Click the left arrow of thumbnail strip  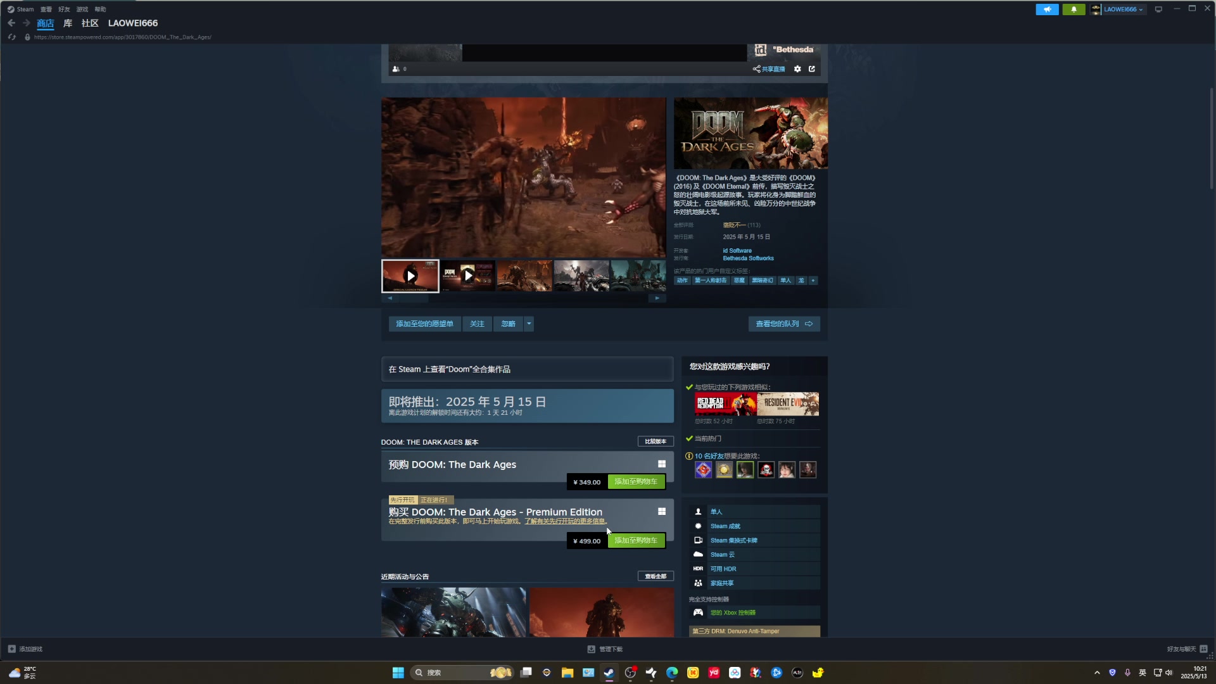389,298
